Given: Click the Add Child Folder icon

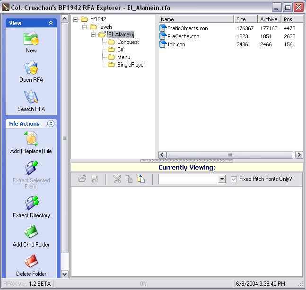Looking at the screenshot, I should tap(31, 232).
